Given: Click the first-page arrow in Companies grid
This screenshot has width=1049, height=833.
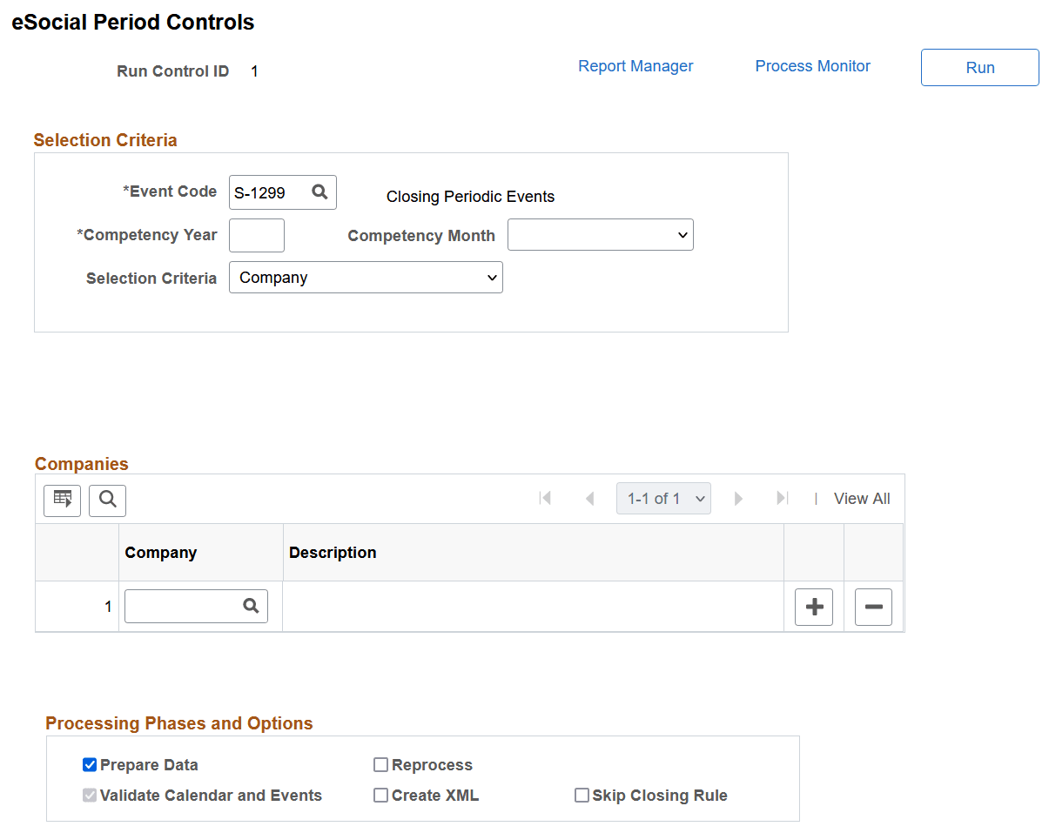Looking at the screenshot, I should coord(546,498).
